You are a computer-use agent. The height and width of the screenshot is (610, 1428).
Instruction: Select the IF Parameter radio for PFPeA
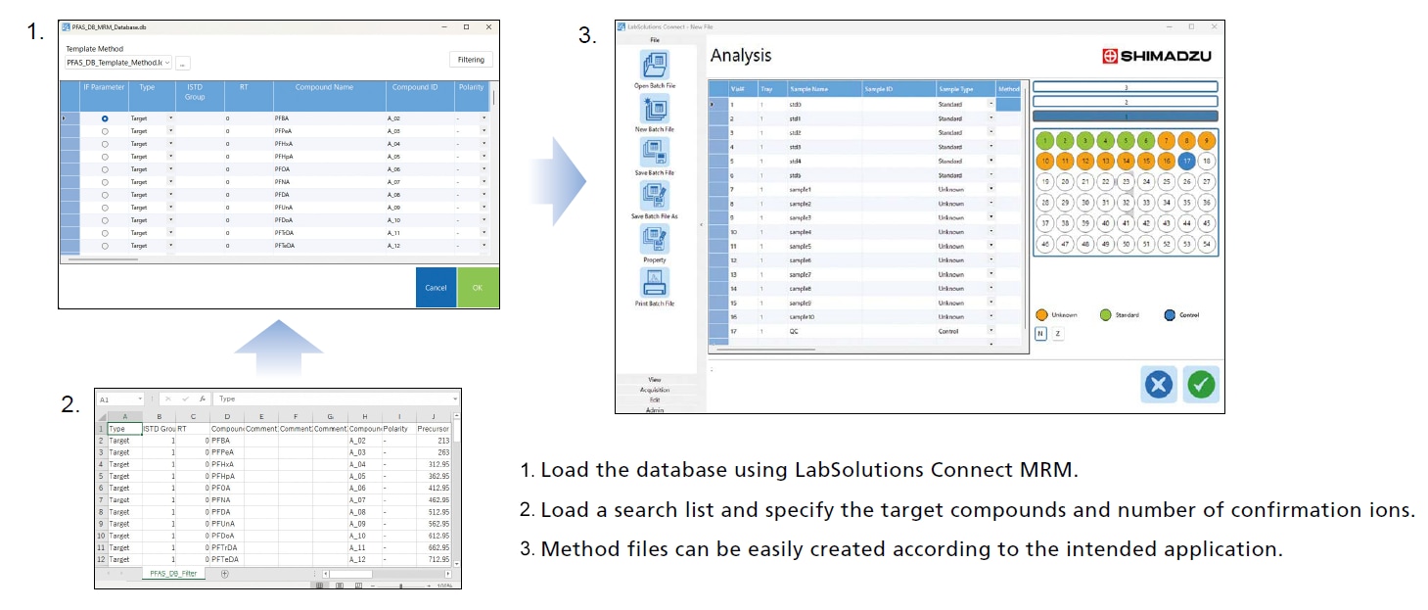pyautogui.click(x=105, y=131)
